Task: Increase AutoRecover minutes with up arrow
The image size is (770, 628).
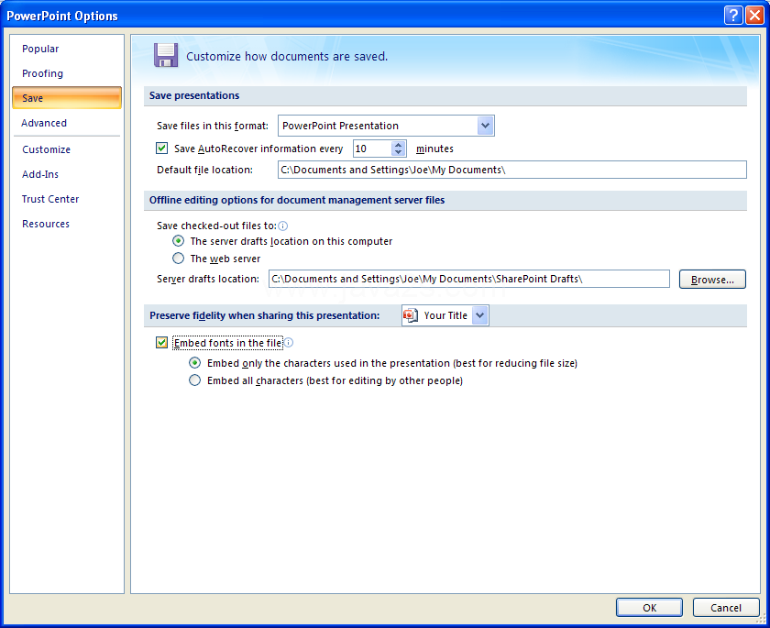Action: pyautogui.click(x=398, y=145)
